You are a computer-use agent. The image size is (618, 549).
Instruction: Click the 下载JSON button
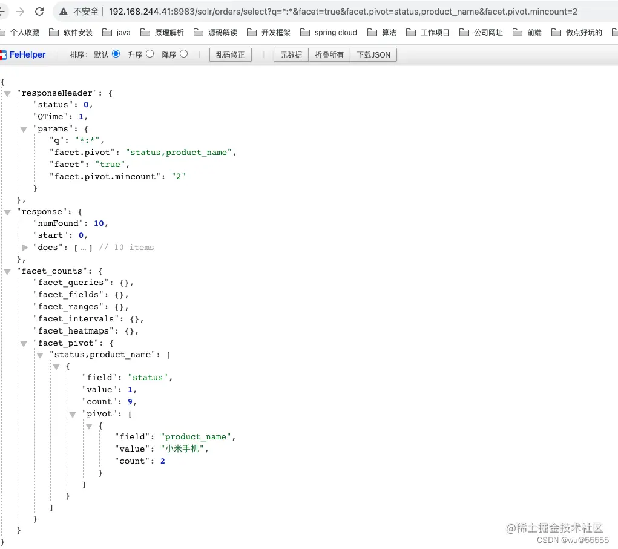tap(373, 55)
